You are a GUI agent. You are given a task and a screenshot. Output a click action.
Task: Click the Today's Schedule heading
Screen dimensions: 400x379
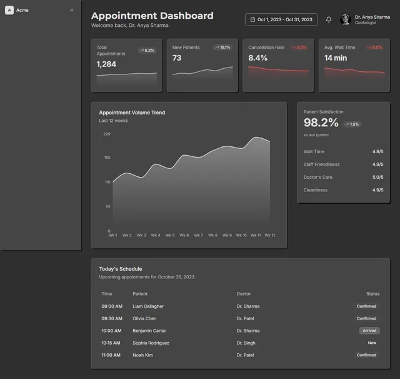121,269
